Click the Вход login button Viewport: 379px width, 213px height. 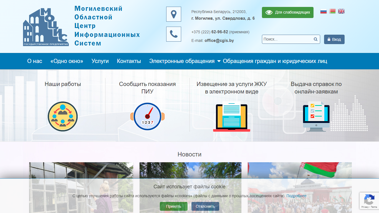pyautogui.click(x=334, y=39)
